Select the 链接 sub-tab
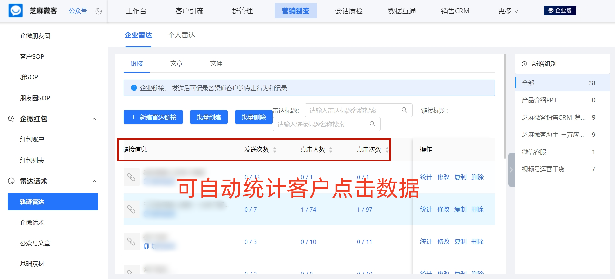Image resolution: width=615 pixels, height=279 pixels. tap(137, 64)
